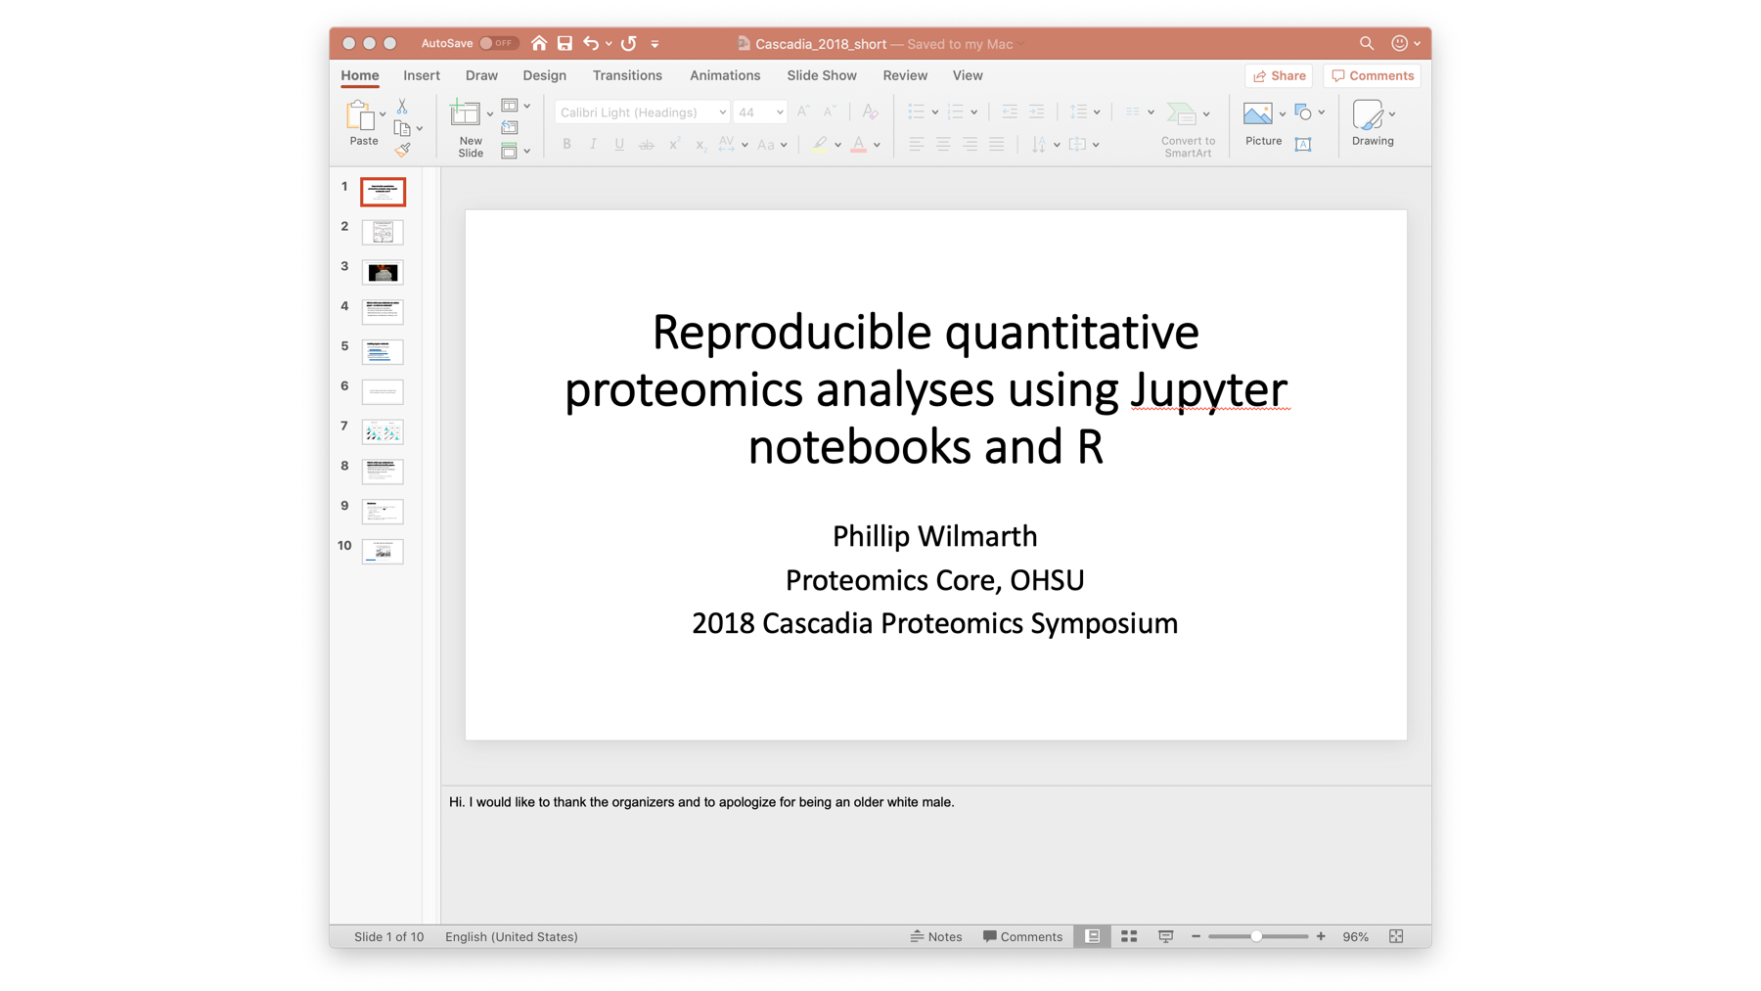Insert a Picture
The height and width of the screenshot is (991, 1761).
[x=1257, y=113]
